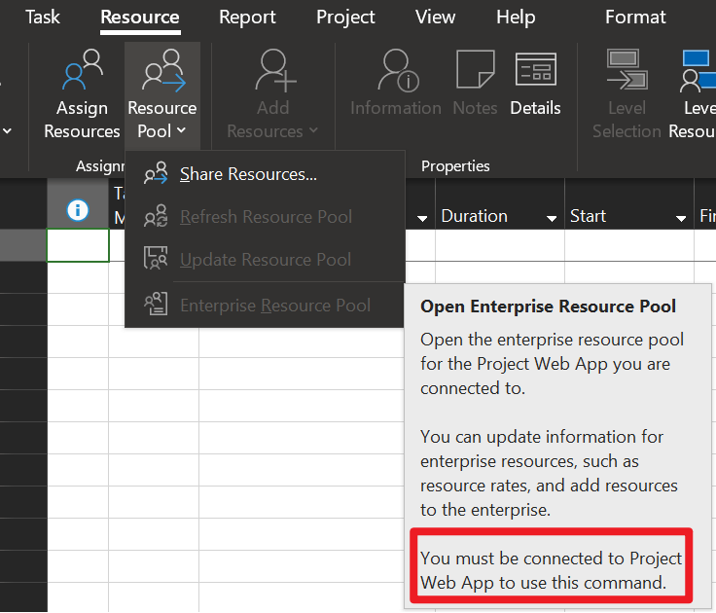Screen dimensions: 716x613
Task: Open the Duration column filter arrow
Action: coord(552,218)
